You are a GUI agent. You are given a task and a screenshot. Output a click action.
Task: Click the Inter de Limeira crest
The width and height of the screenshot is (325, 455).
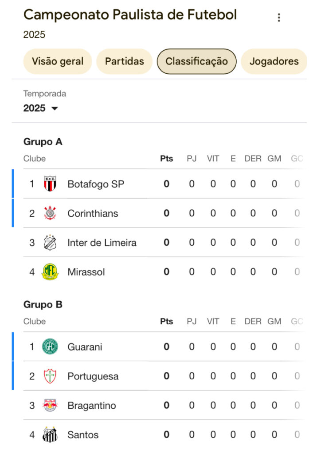click(50, 243)
